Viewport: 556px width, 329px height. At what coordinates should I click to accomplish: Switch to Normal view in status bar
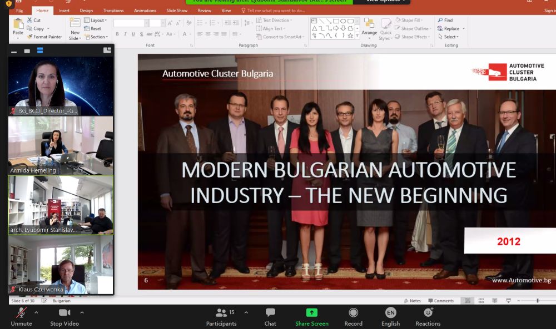(x=468, y=301)
